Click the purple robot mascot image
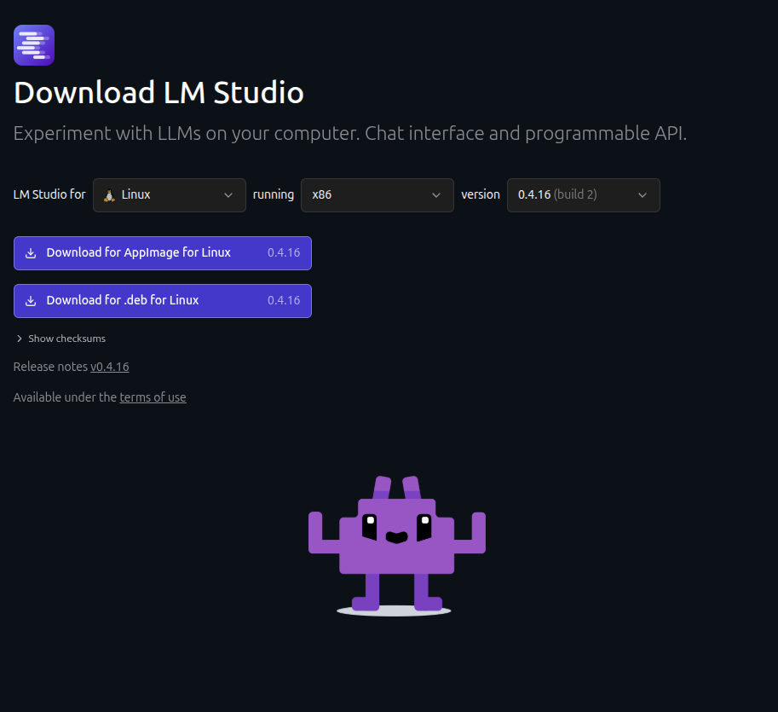778x712 pixels. point(396,547)
